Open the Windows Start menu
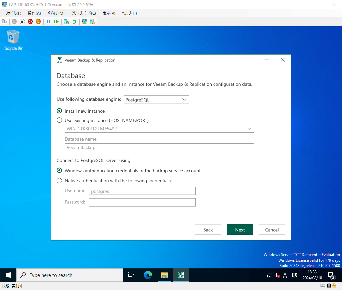342x290 pixels. tap(8, 275)
